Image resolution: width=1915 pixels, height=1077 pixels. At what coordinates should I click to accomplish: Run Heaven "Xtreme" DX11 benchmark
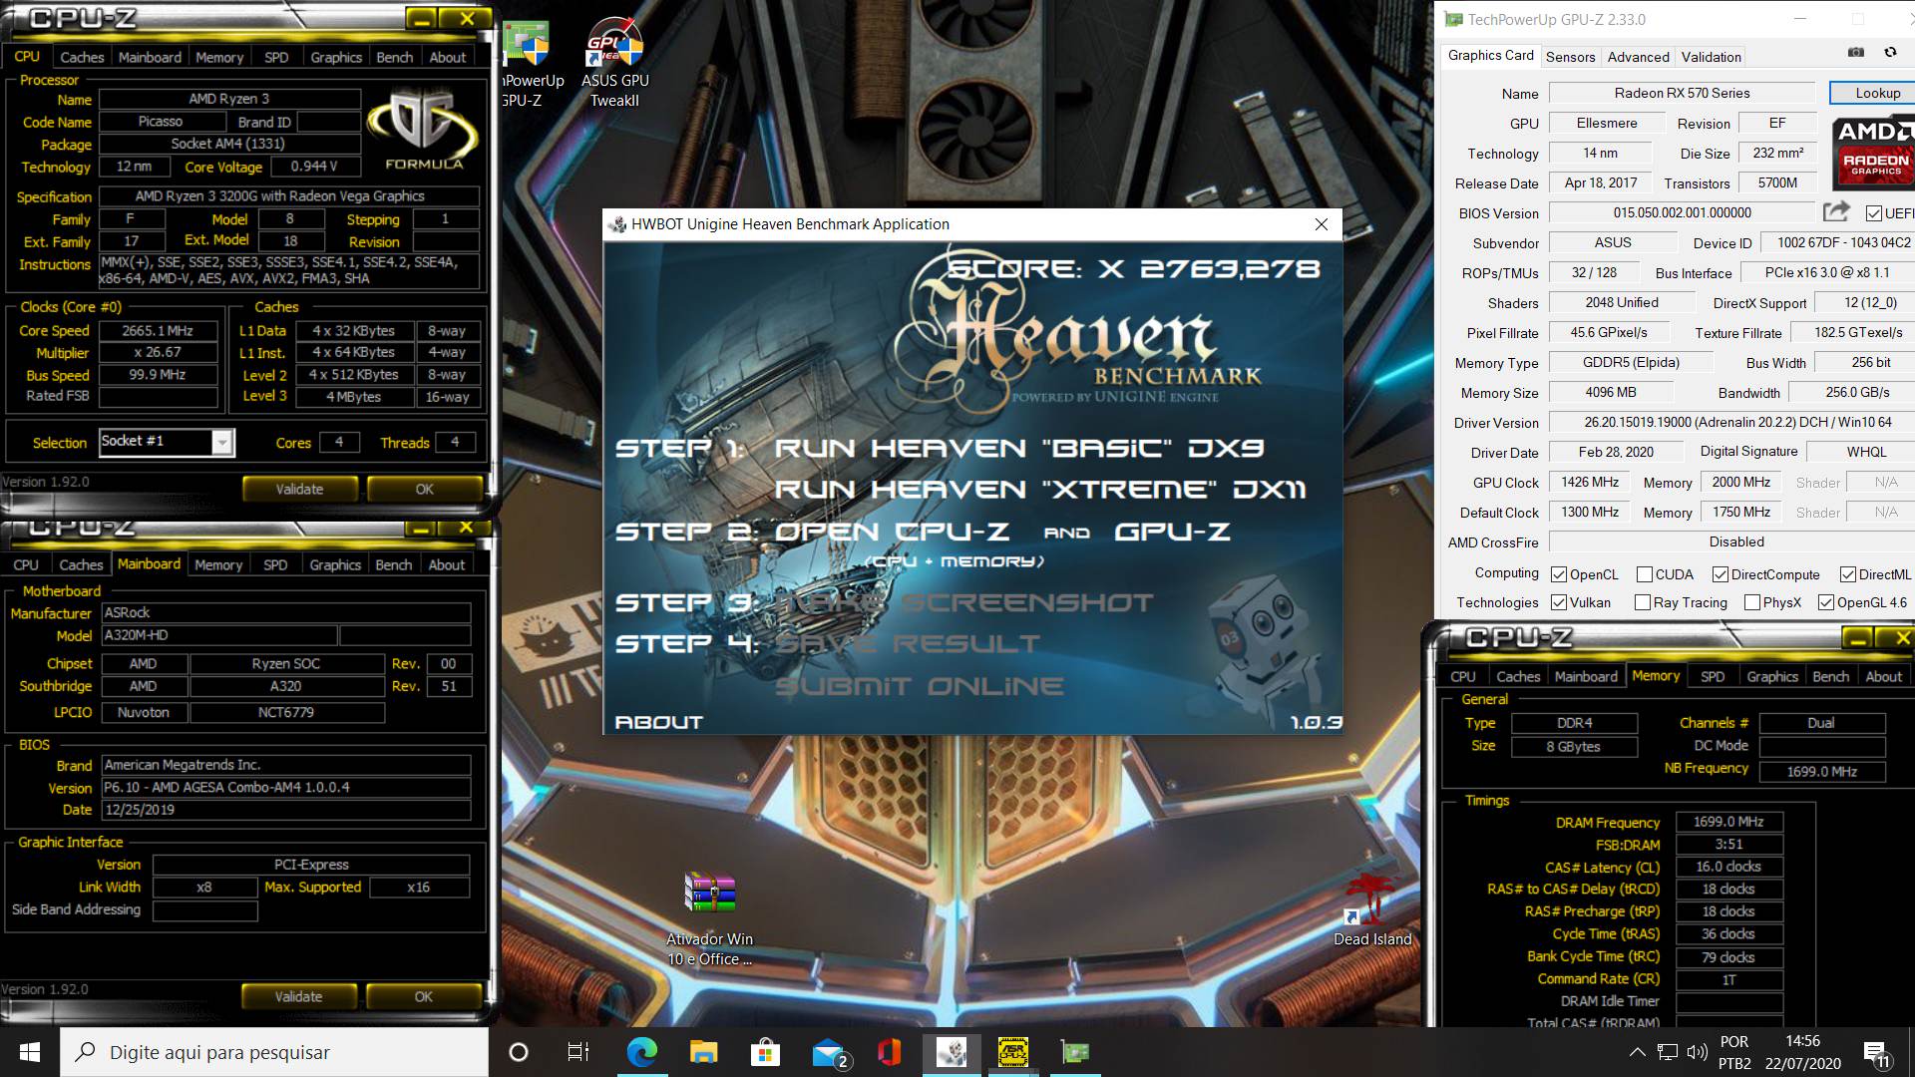click(x=1040, y=489)
